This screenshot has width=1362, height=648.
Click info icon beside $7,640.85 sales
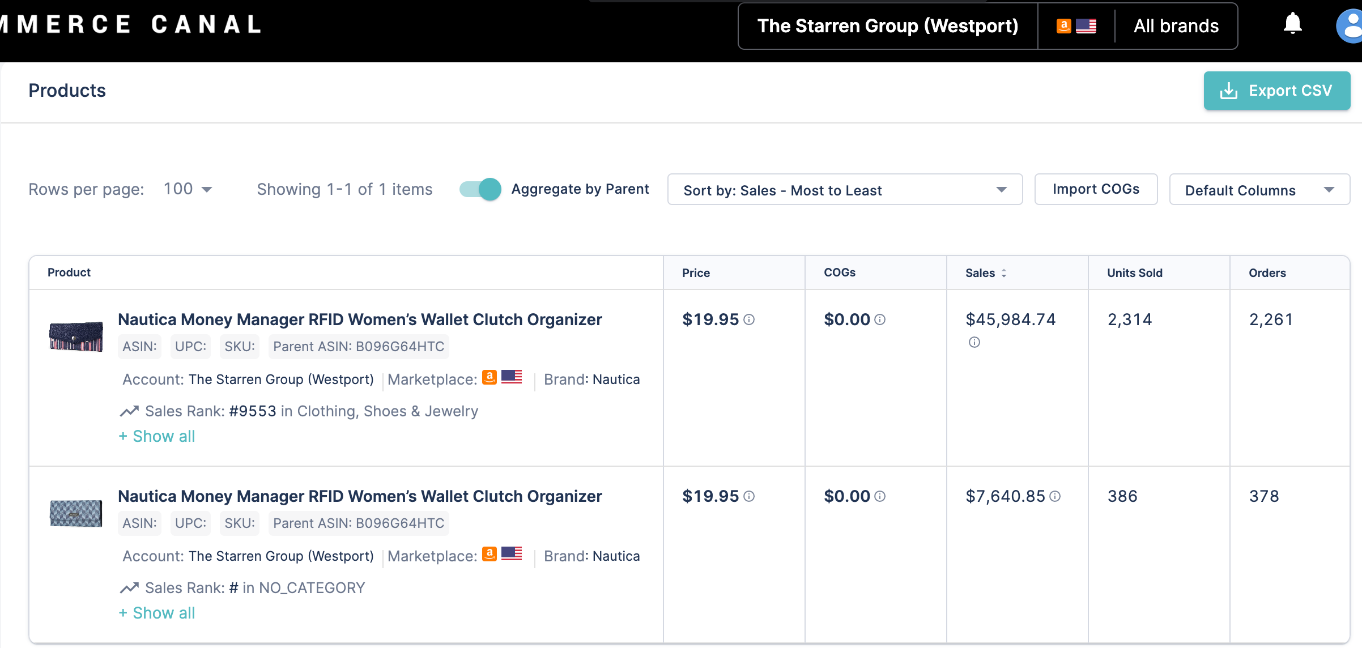[x=1055, y=497]
